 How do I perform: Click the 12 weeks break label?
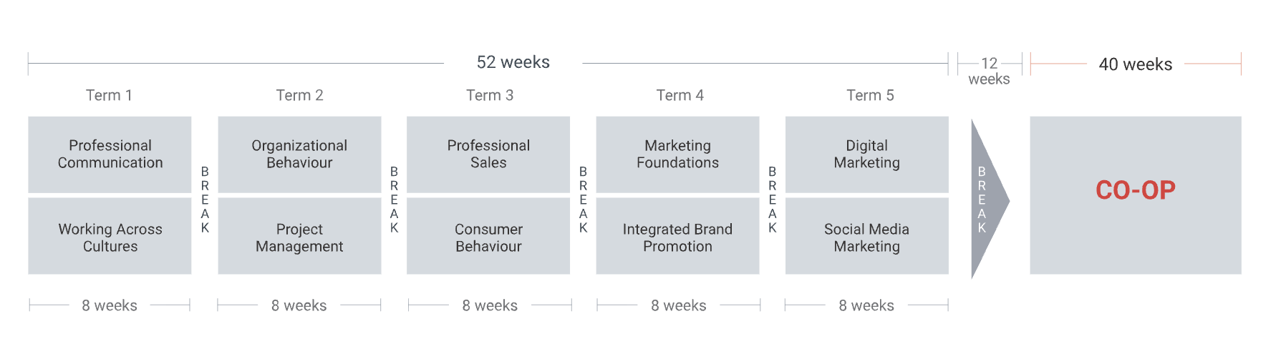pyautogui.click(x=989, y=71)
